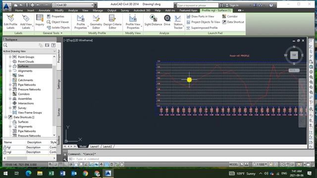317x178 pixels.
Task: Create a Data Shortcut
Action: coord(233,22)
